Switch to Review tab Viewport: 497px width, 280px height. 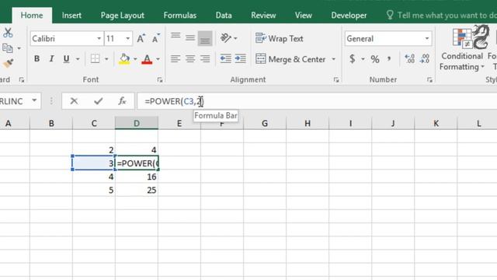[263, 16]
